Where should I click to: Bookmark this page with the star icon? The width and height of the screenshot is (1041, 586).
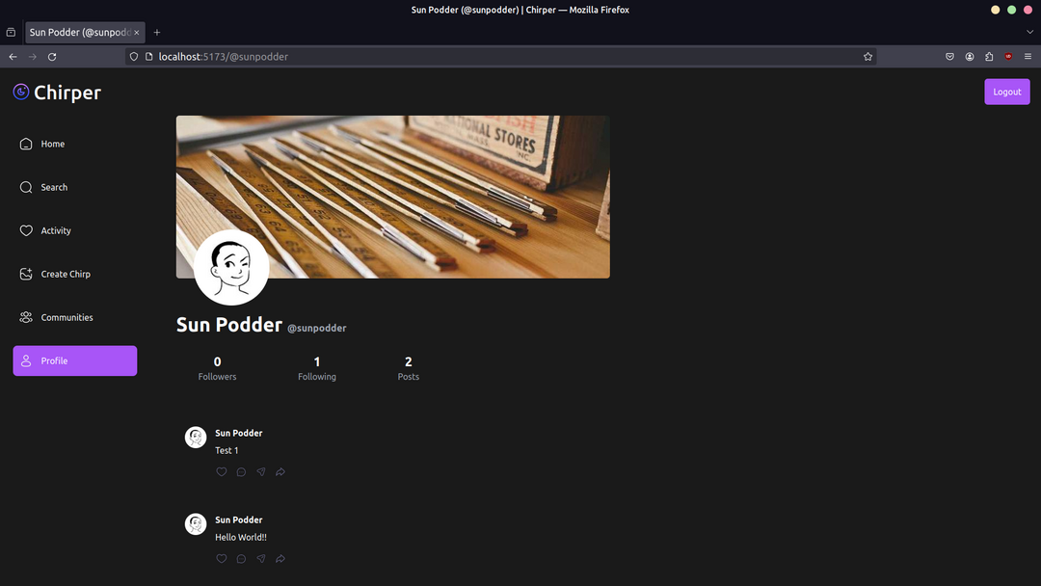867,57
